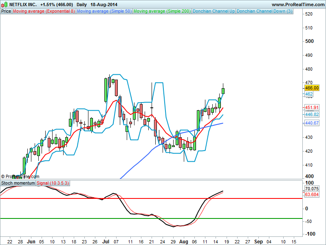Open the www.ProRealTime.com link
Screen dimensions: 326x245
click(x=298, y=4)
